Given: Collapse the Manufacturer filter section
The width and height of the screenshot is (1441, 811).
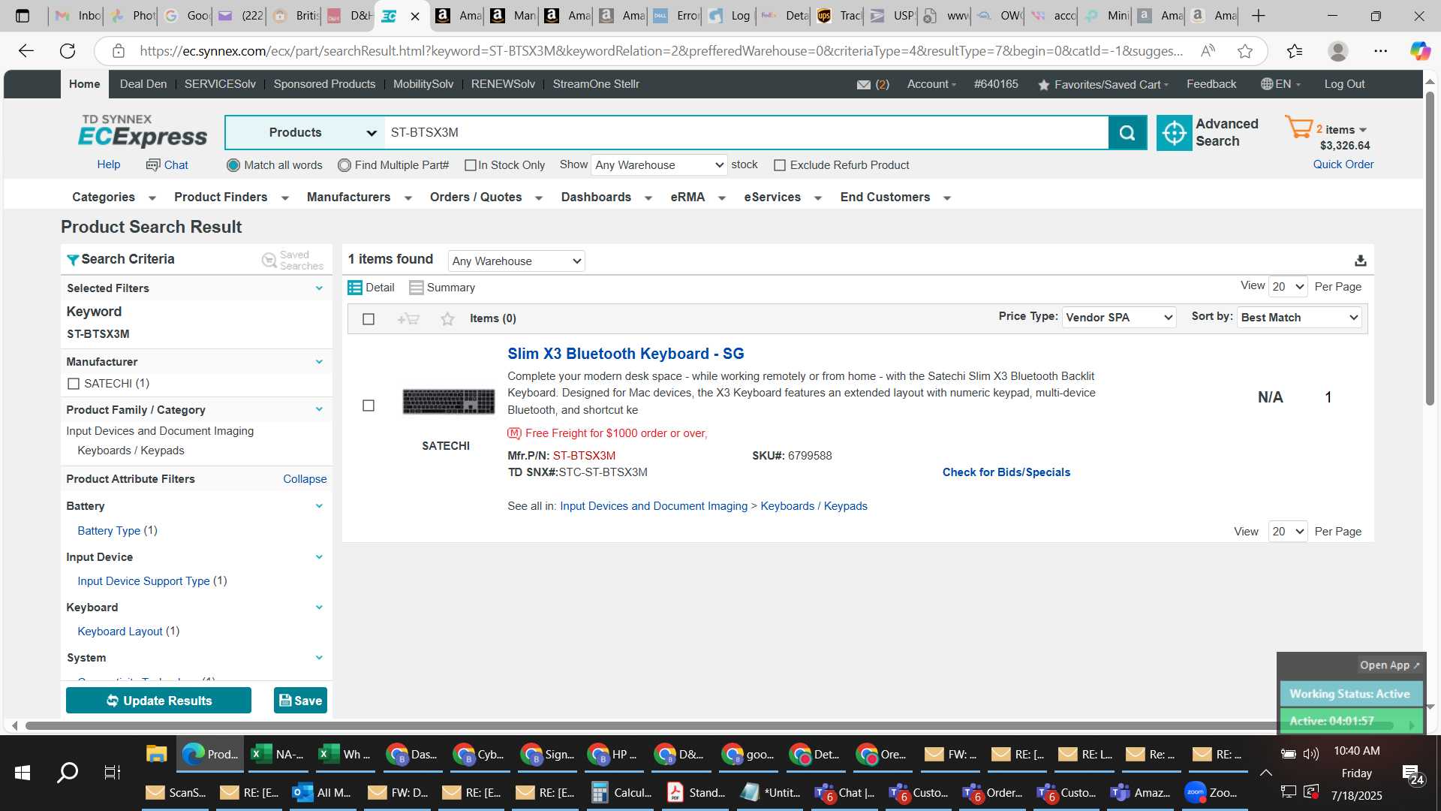Looking at the screenshot, I should 319,362.
